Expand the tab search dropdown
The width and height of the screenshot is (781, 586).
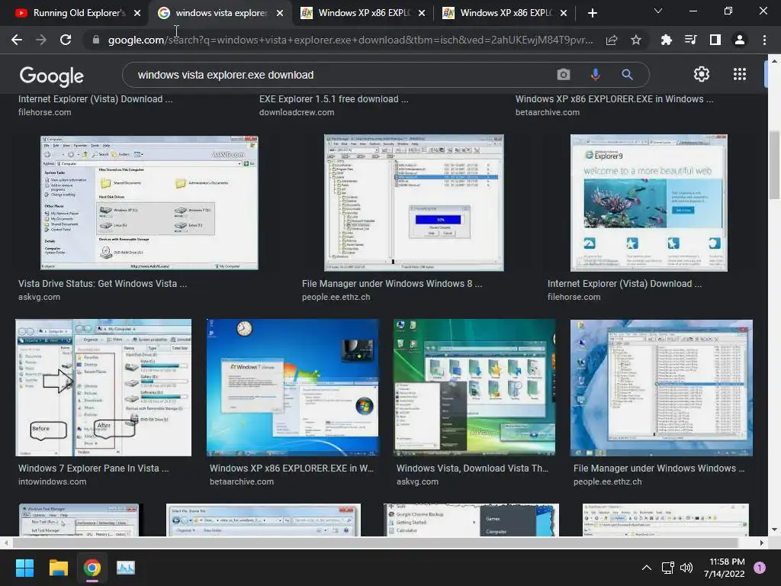658,11
